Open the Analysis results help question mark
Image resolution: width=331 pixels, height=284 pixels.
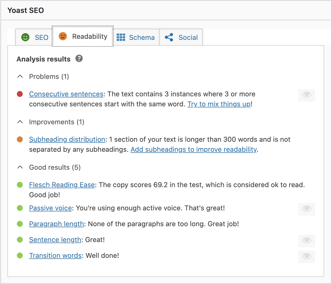click(x=79, y=59)
